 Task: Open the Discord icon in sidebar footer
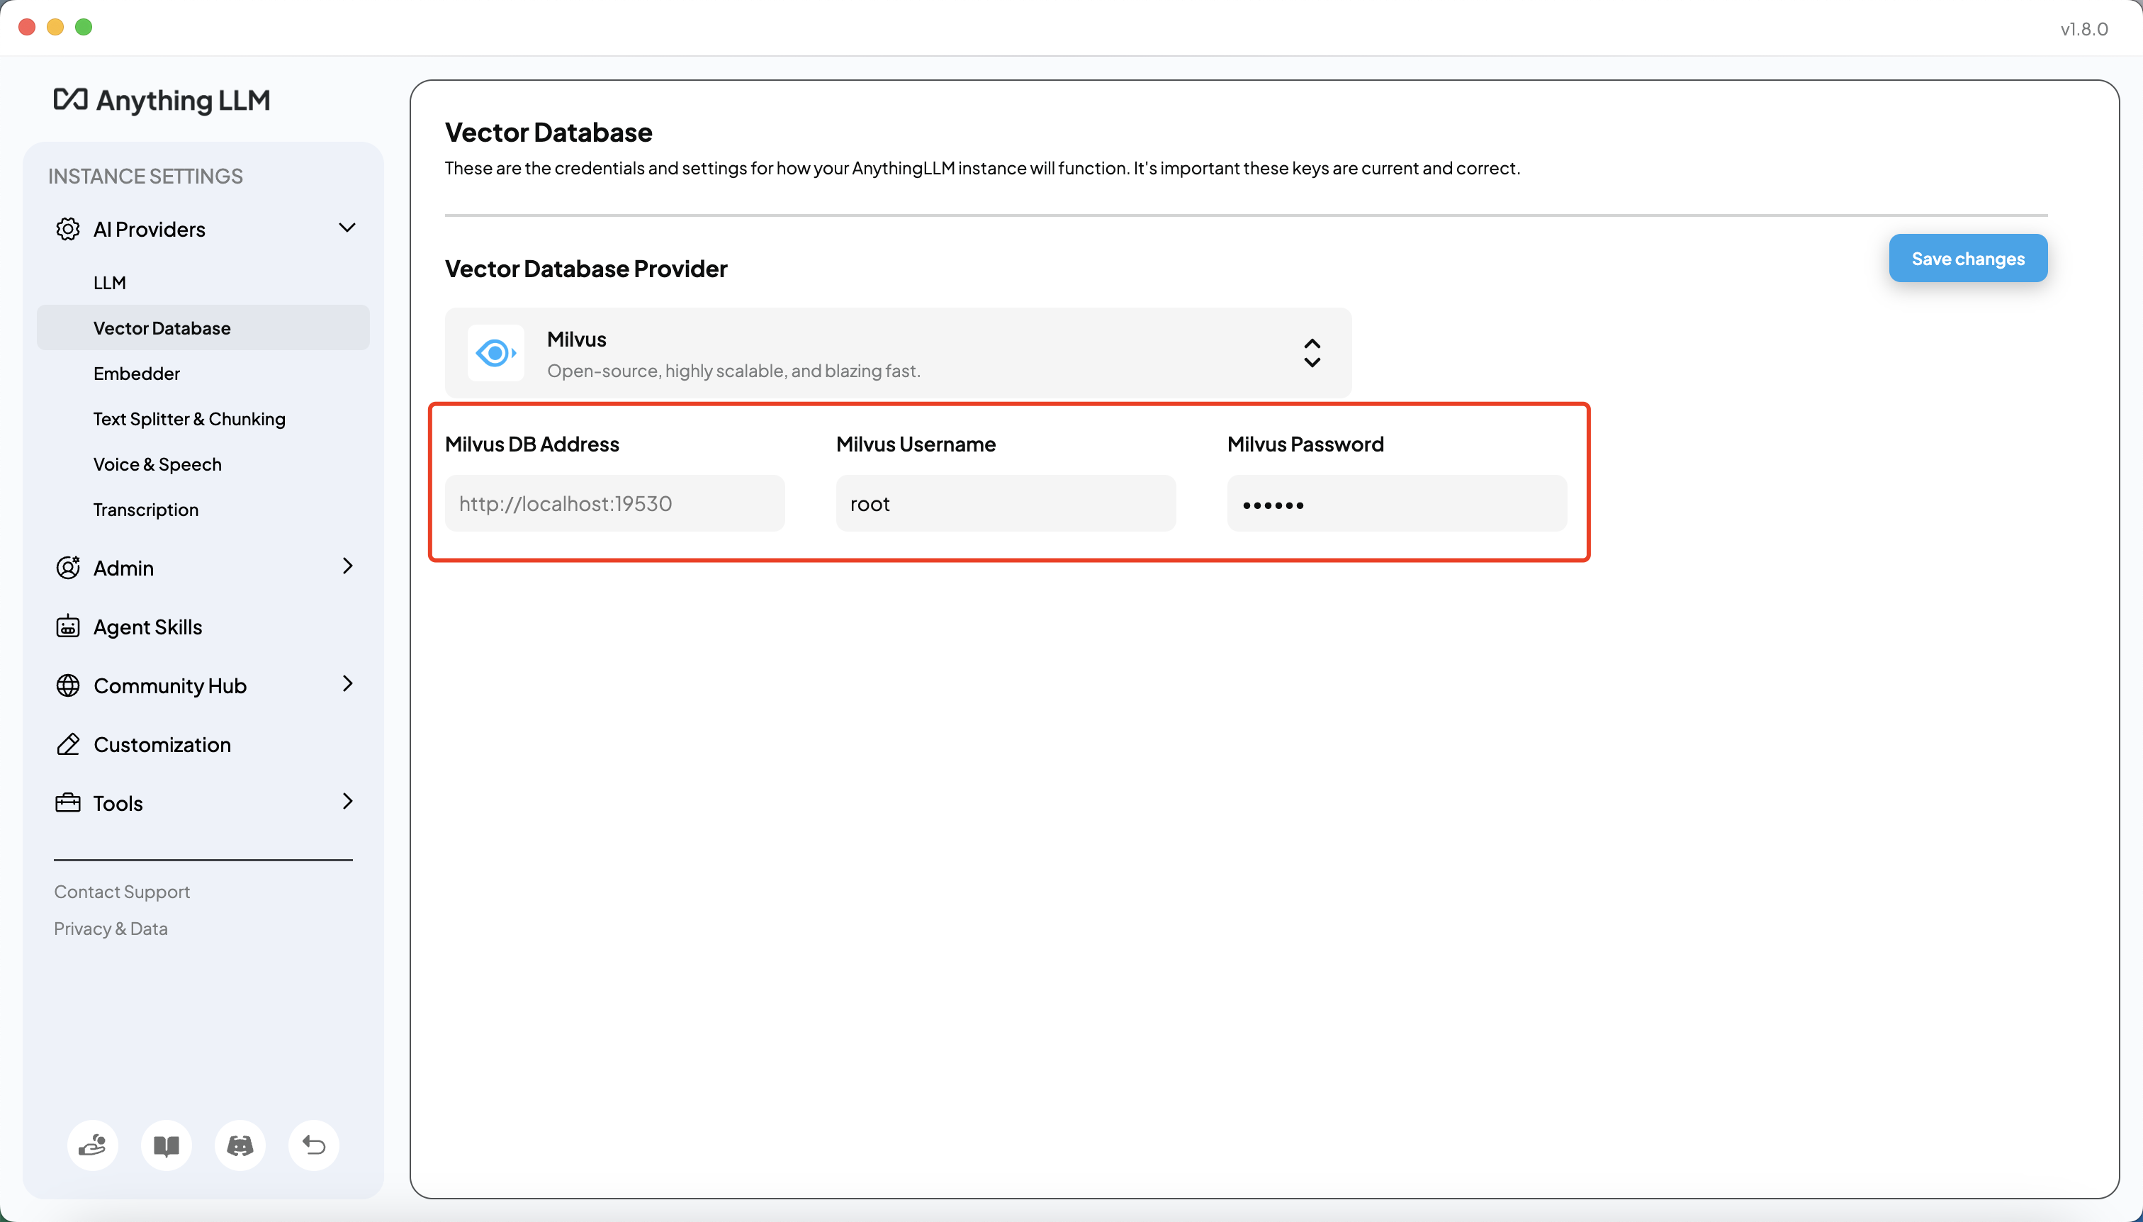pyautogui.click(x=240, y=1145)
